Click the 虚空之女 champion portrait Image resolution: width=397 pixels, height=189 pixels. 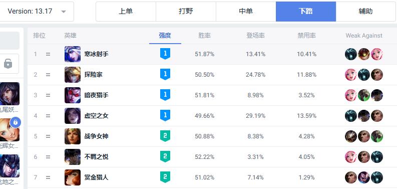73,116
